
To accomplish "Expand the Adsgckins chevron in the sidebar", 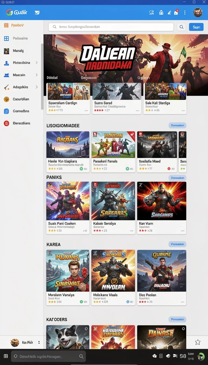I will pos(37,87).
